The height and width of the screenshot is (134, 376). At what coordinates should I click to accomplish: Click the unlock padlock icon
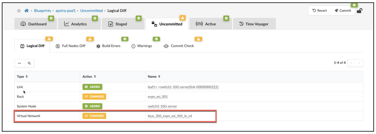[x=360, y=11]
